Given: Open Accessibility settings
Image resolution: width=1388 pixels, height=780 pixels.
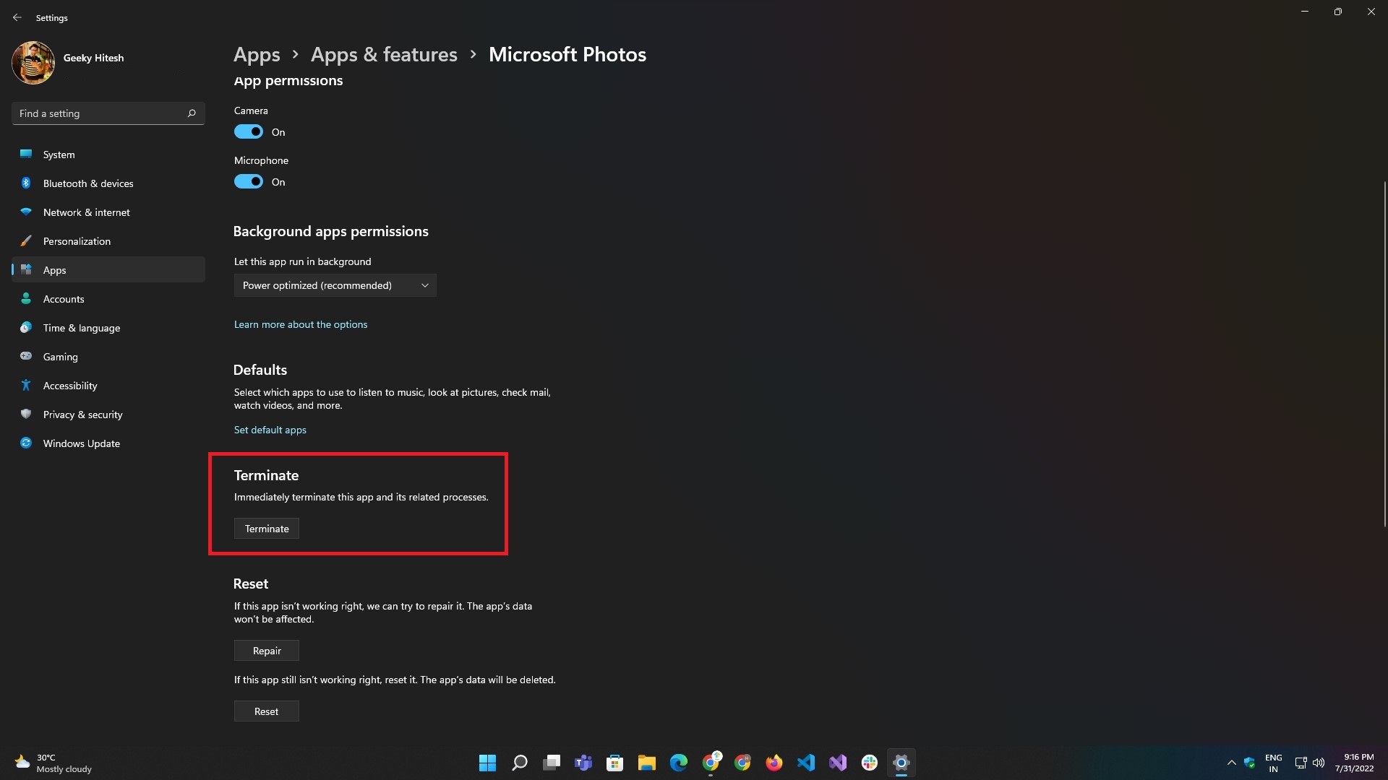Looking at the screenshot, I should (69, 385).
